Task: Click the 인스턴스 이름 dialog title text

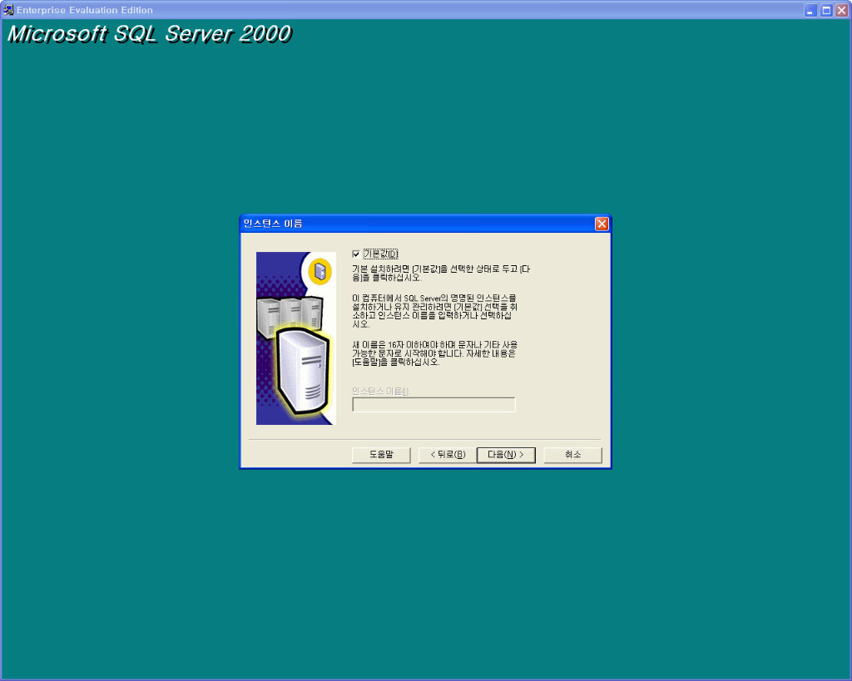Action: 273,224
